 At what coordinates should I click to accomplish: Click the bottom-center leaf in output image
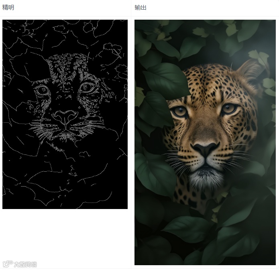[189, 229]
